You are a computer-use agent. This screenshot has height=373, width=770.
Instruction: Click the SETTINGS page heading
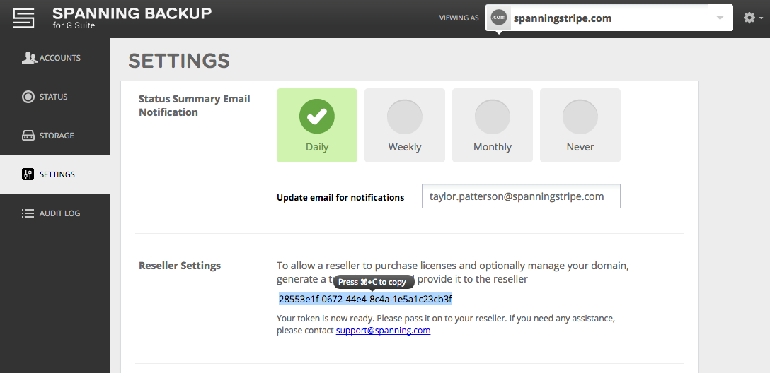179,61
